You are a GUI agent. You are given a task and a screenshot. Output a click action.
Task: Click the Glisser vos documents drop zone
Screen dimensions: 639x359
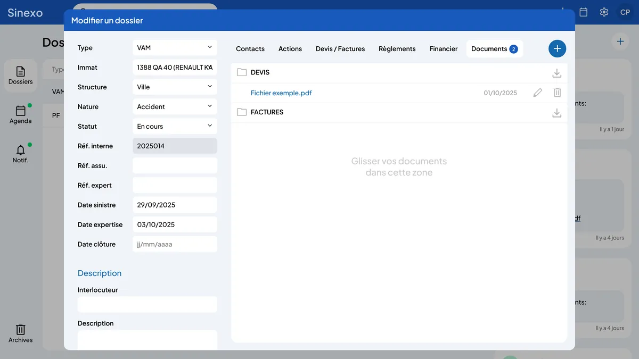click(399, 166)
